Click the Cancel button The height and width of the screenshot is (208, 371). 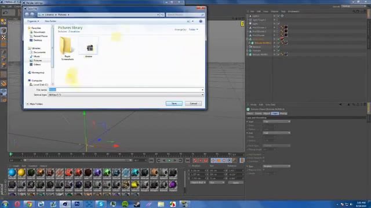coord(193,103)
